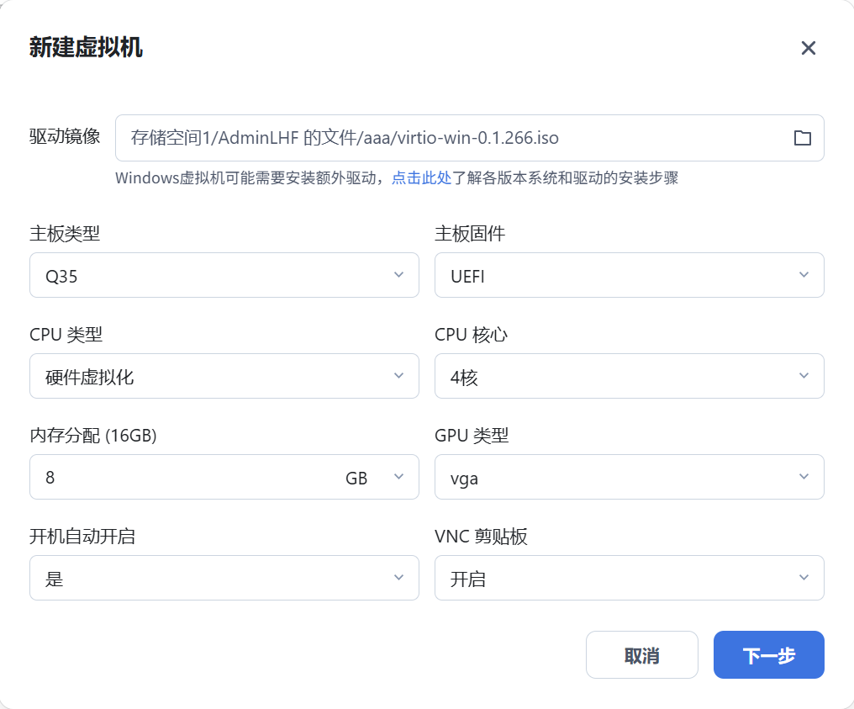854x709 pixels.
Task: Click the 开机自动开启 label
Action: 82,537
